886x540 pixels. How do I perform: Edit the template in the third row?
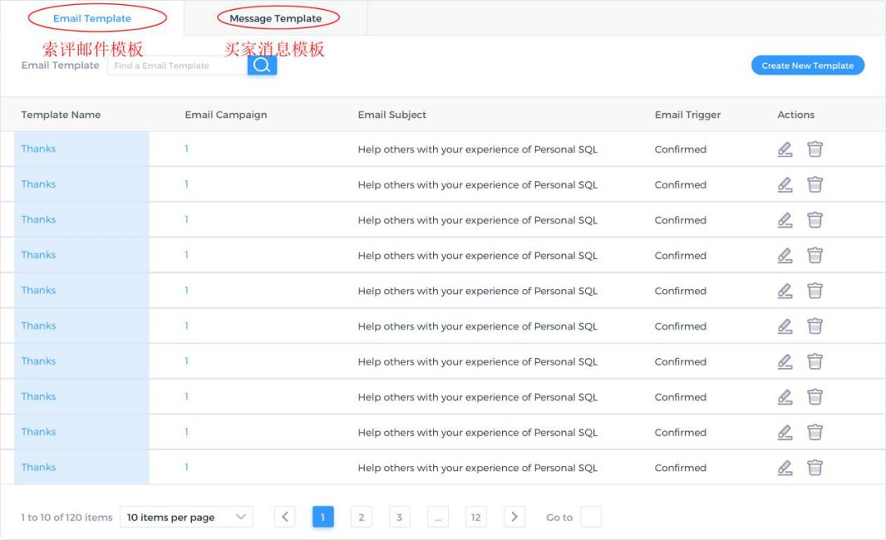coord(785,220)
